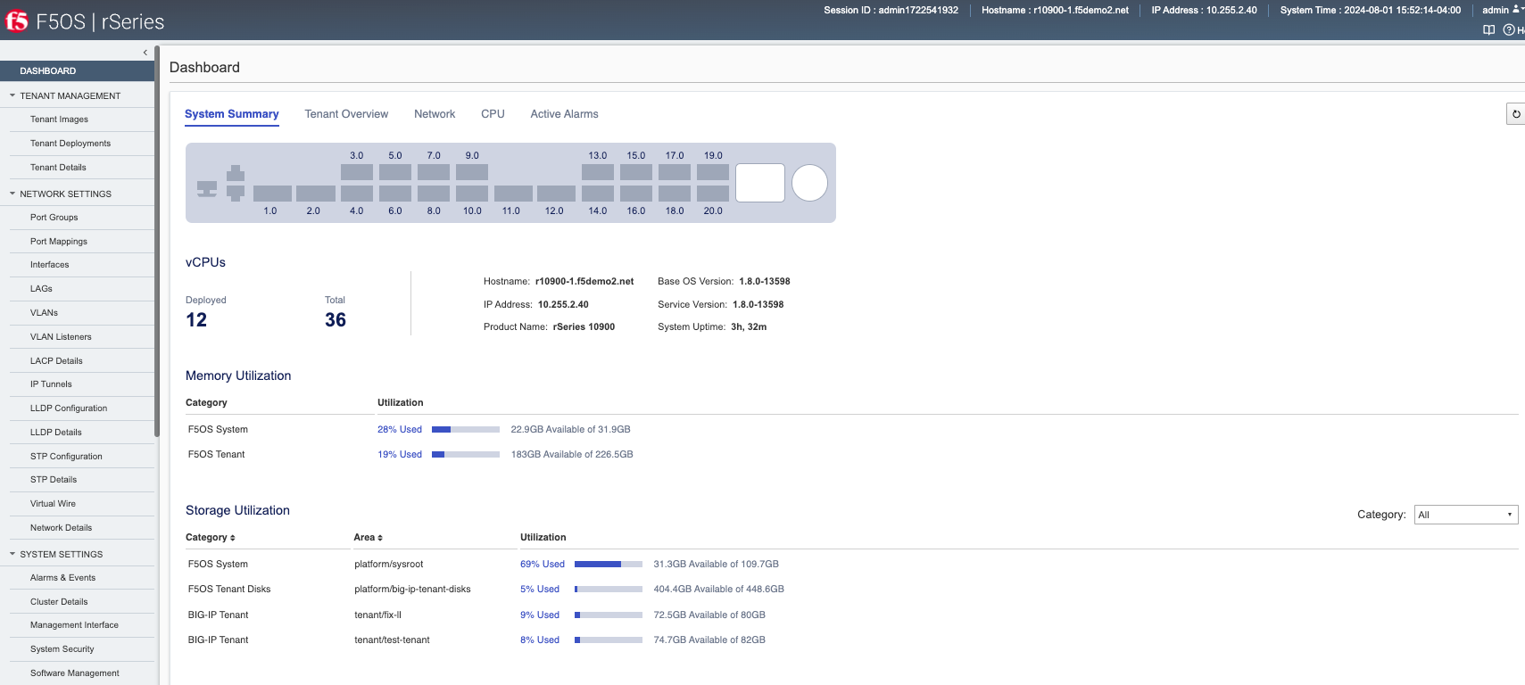Select port 11.0 on the chassis diagram
This screenshot has height=685, width=1525.
pos(513,194)
